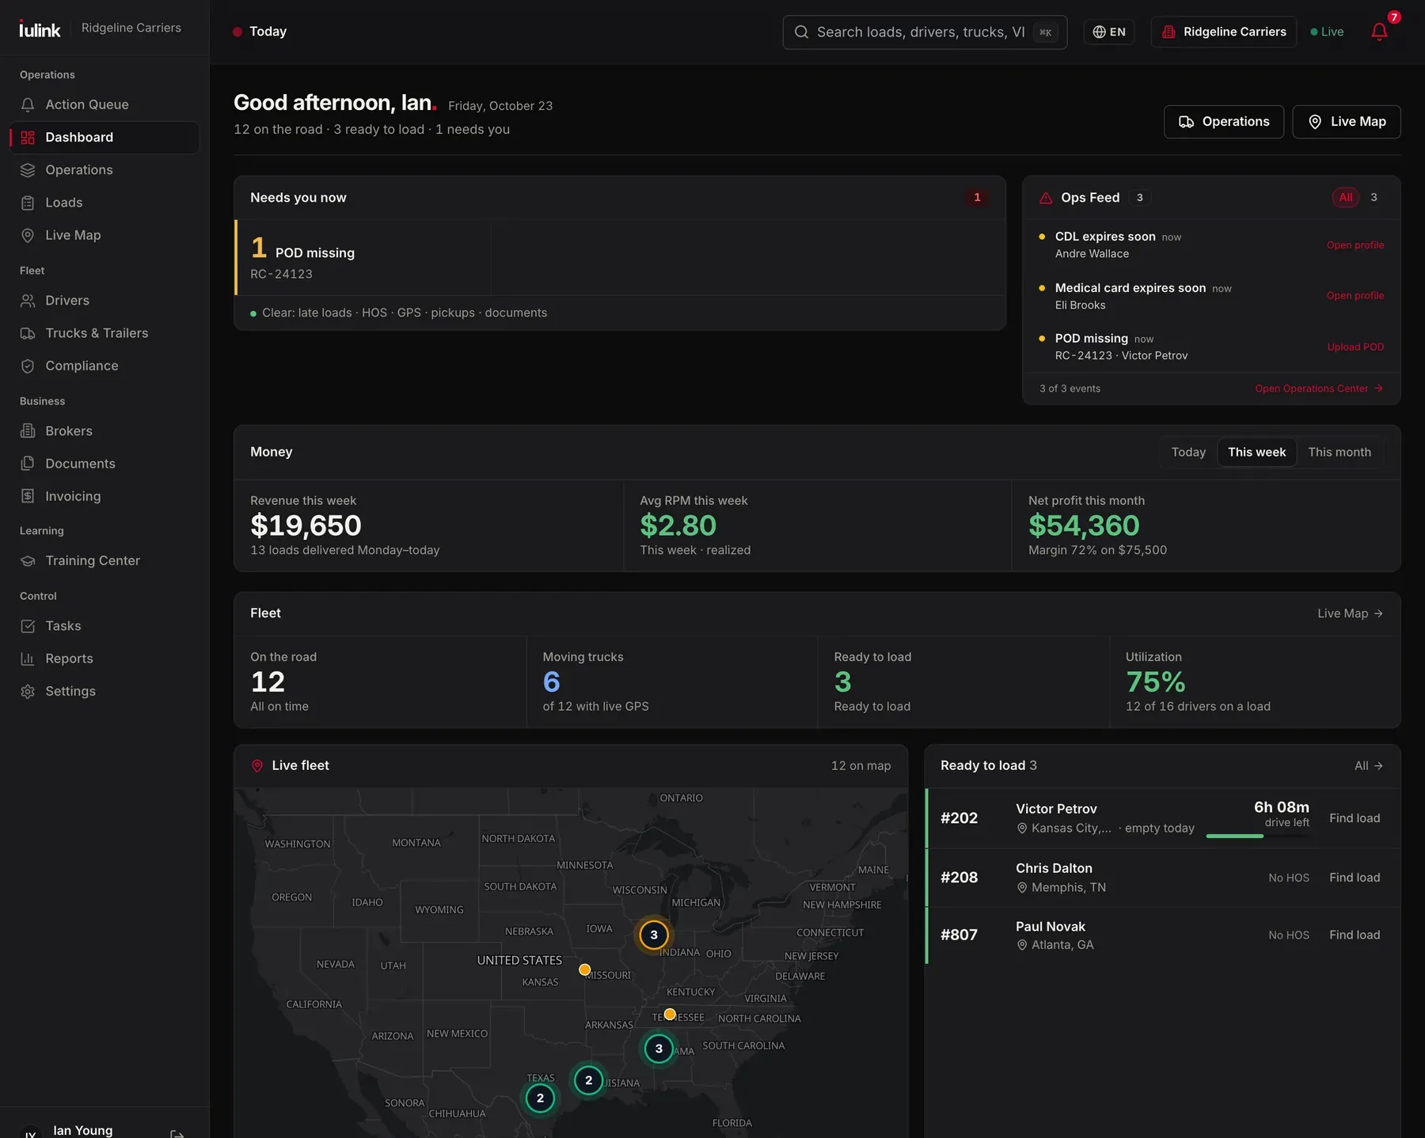Screen dimensions: 1425x1138
Task: Click the Drivers people icon
Action: tap(28, 301)
